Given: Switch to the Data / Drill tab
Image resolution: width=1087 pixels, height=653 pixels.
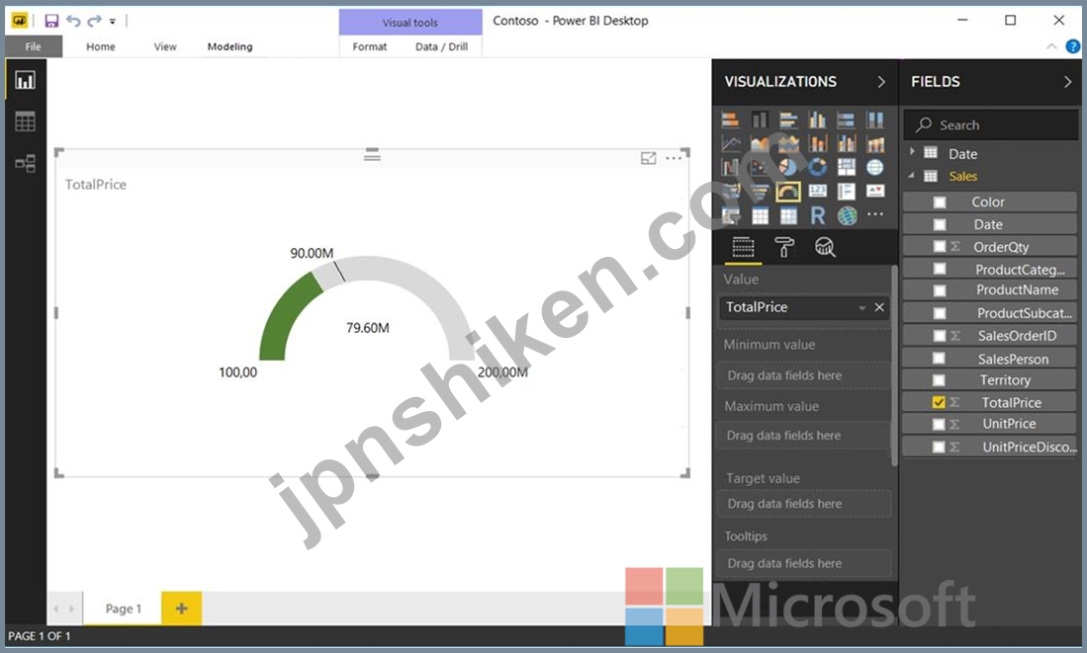Looking at the screenshot, I should click(441, 46).
